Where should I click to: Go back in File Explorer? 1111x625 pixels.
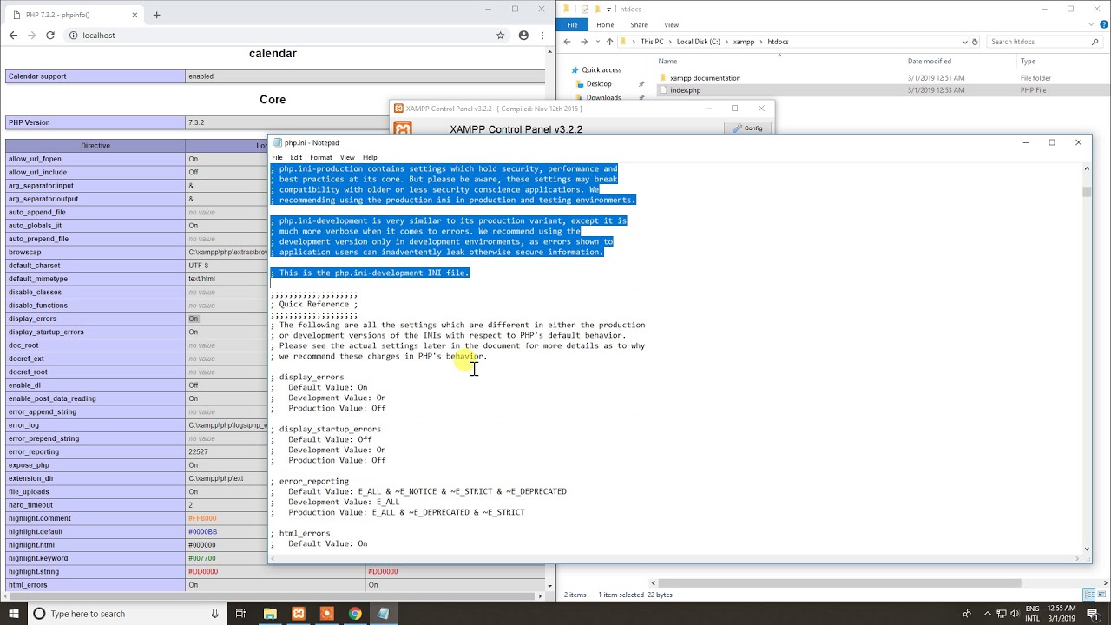click(568, 42)
